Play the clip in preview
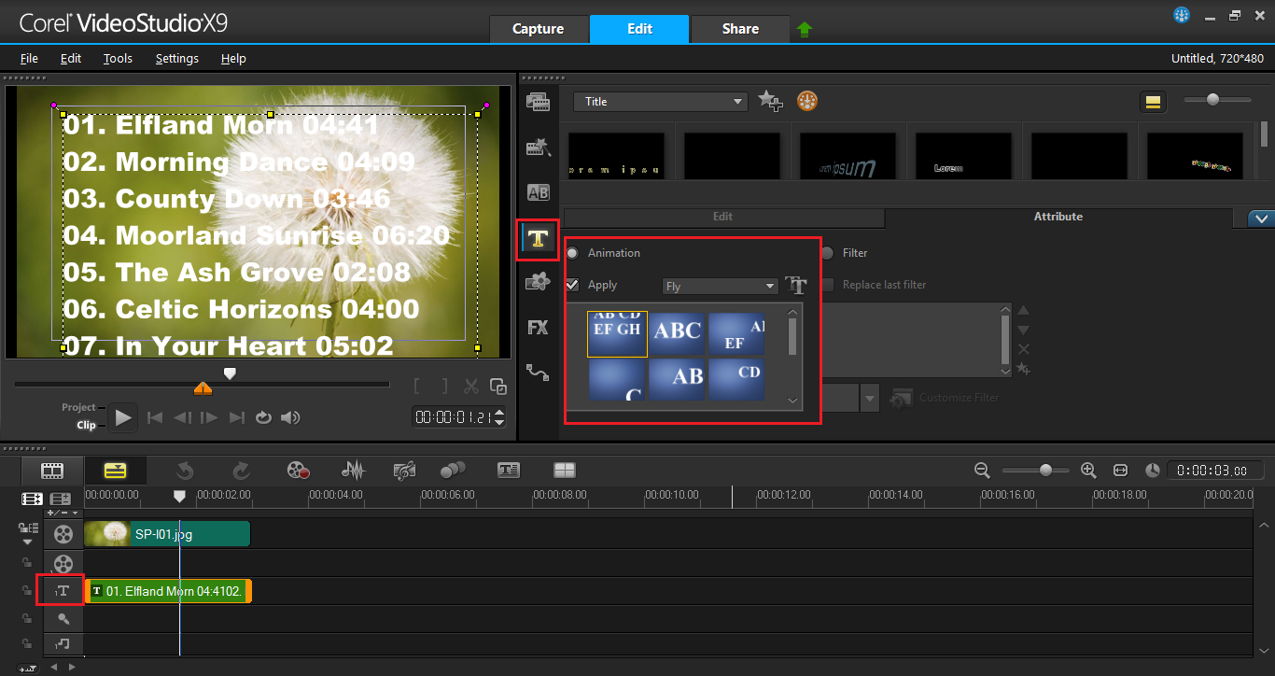 123,417
